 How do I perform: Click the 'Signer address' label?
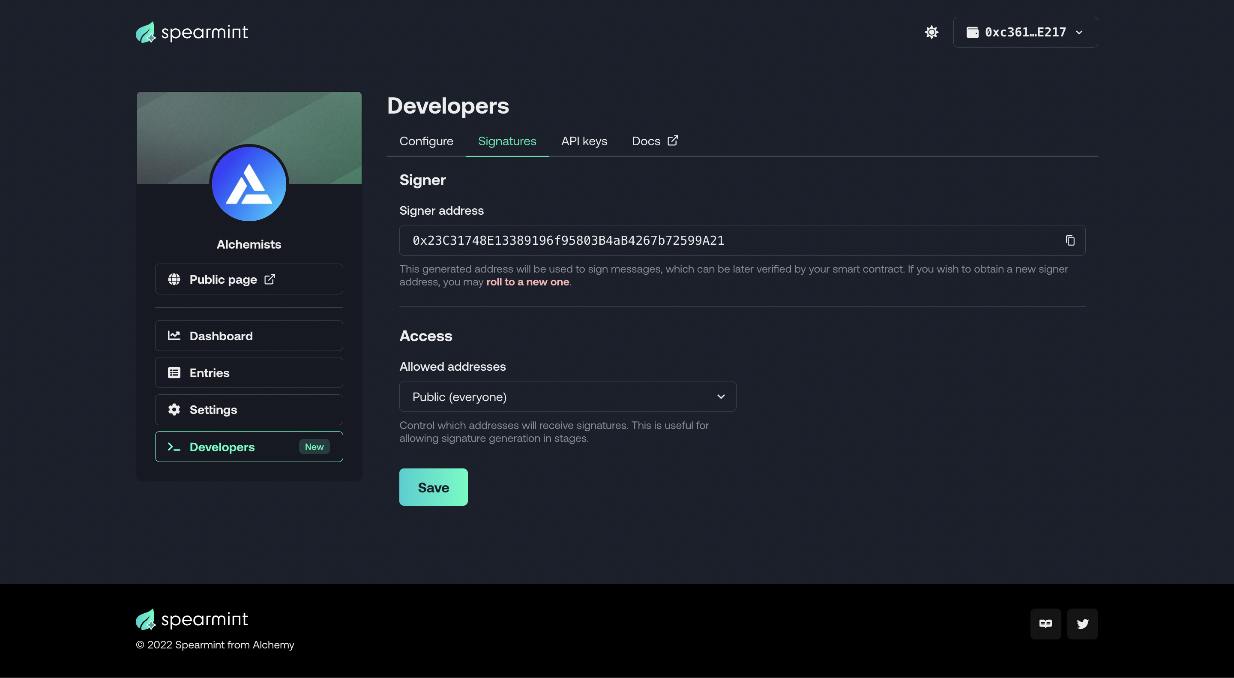coord(442,211)
